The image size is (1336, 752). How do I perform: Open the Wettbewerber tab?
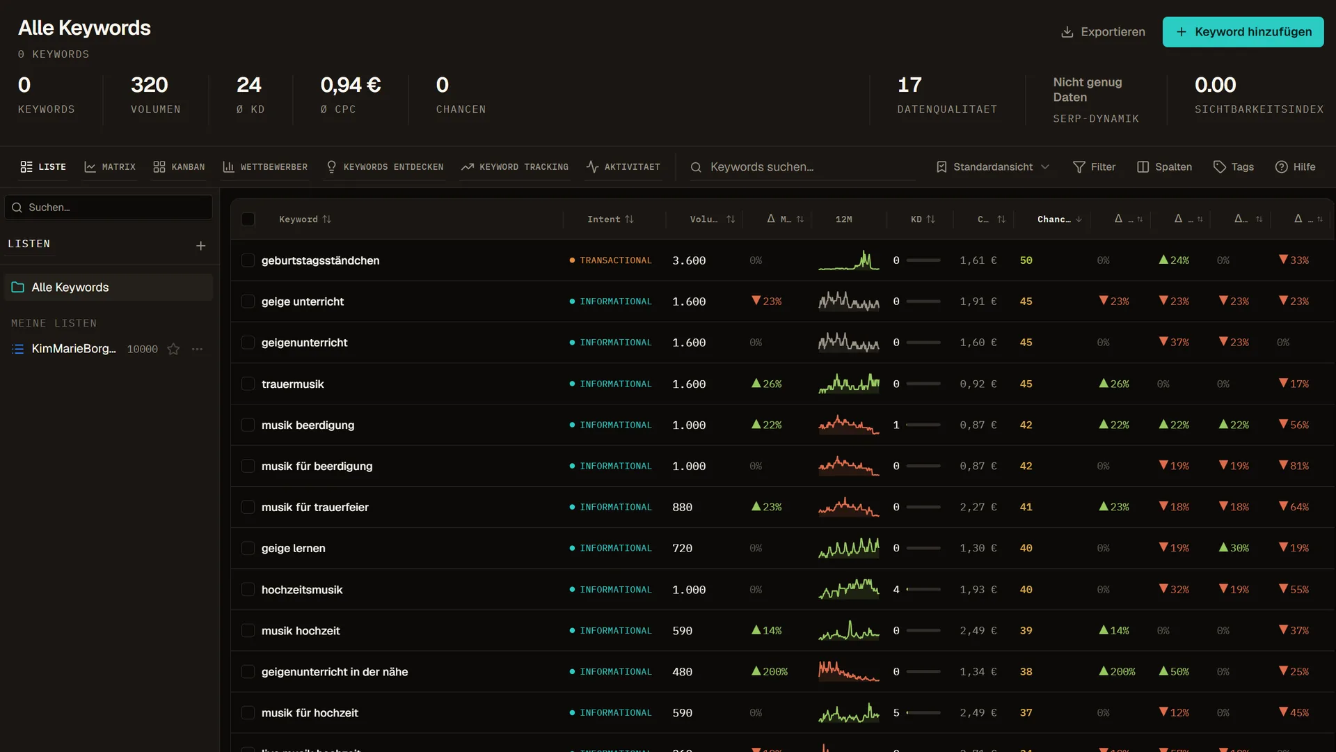(265, 167)
